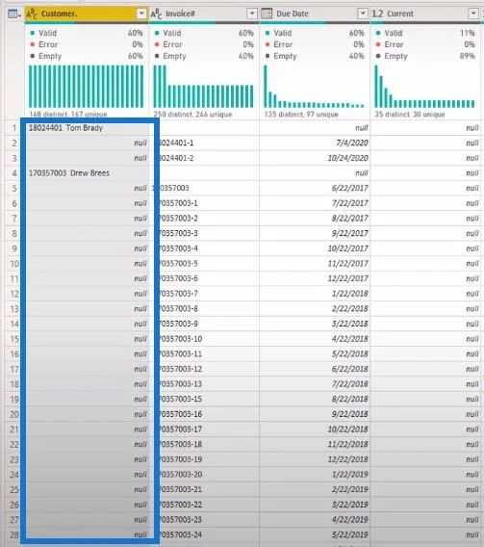Open the Invoice# column filter dropdown
Image resolution: width=484 pixels, height=547 pixels.
251,13
